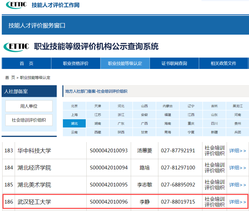Click contact name 李静
The image size is (249, 211).
pyautogui.click(x=145, y=202)
